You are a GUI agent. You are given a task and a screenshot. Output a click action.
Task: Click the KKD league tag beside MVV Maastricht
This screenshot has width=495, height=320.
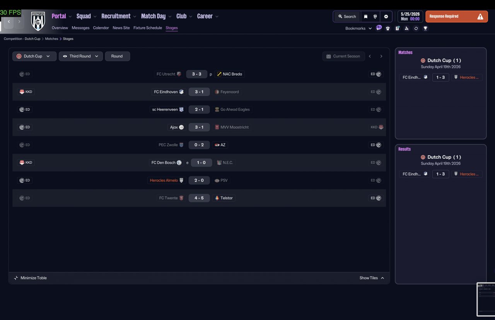coord(377,127)
